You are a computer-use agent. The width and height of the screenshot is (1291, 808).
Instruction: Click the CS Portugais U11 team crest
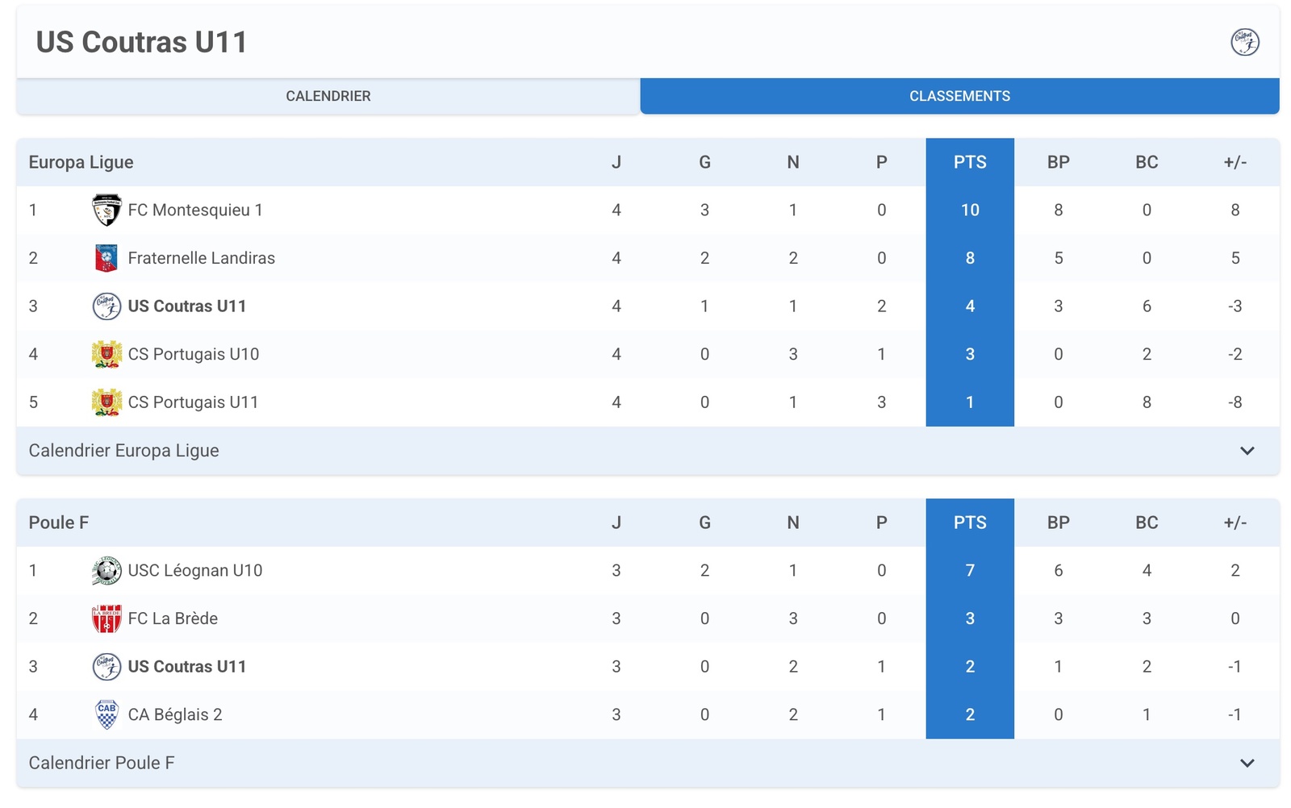click(x=107, y=402)
